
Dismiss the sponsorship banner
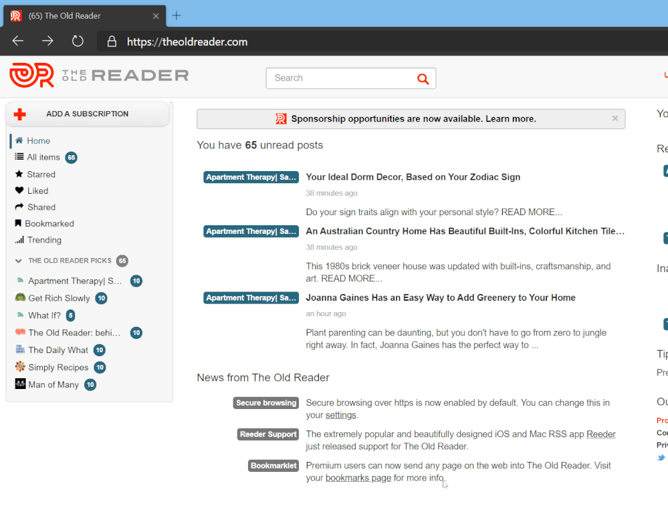[x=615, y=118]
